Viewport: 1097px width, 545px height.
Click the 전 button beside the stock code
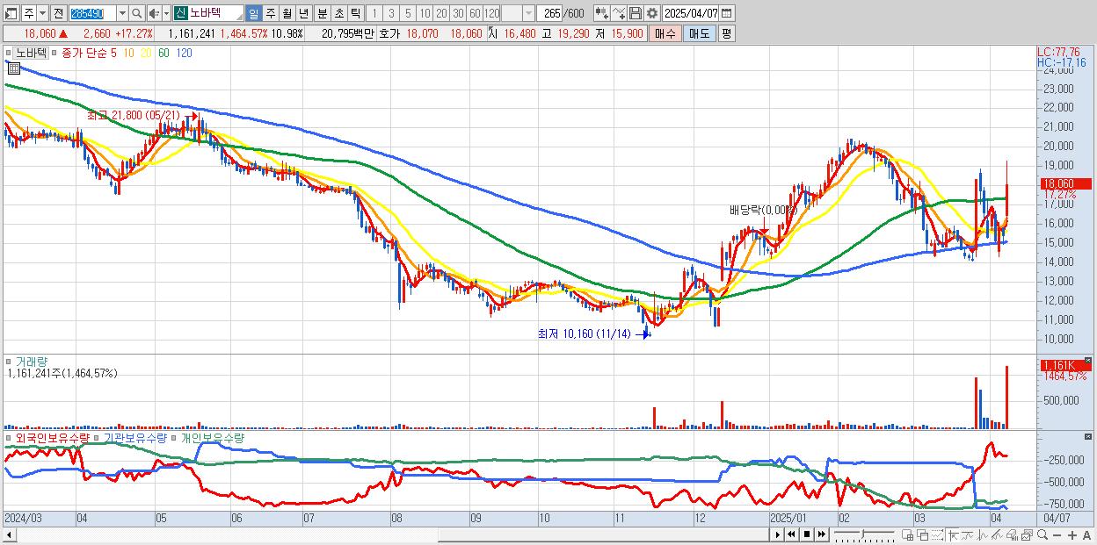(58, 14)
